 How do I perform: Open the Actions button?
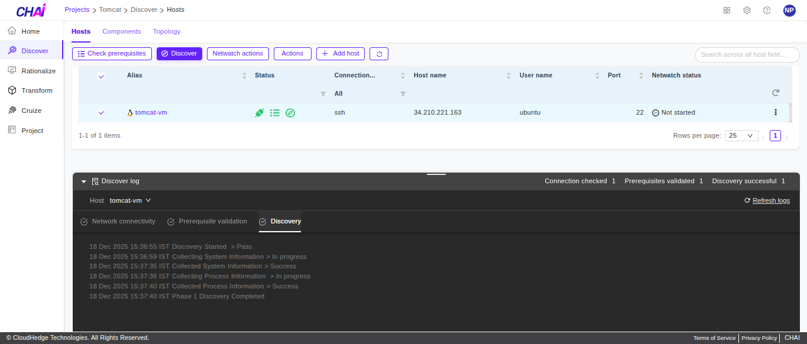292,54
